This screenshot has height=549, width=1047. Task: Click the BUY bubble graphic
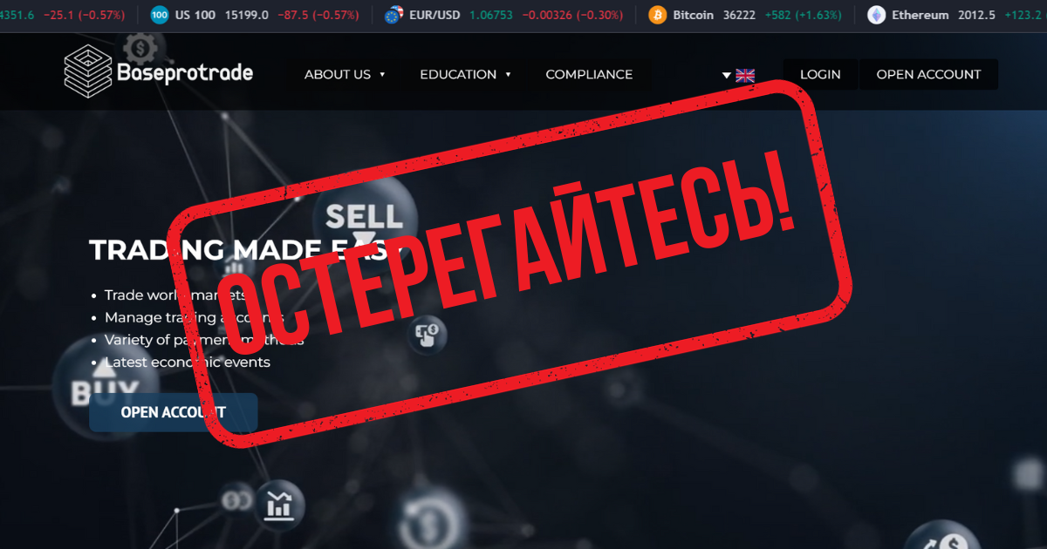tap(105, 383)
